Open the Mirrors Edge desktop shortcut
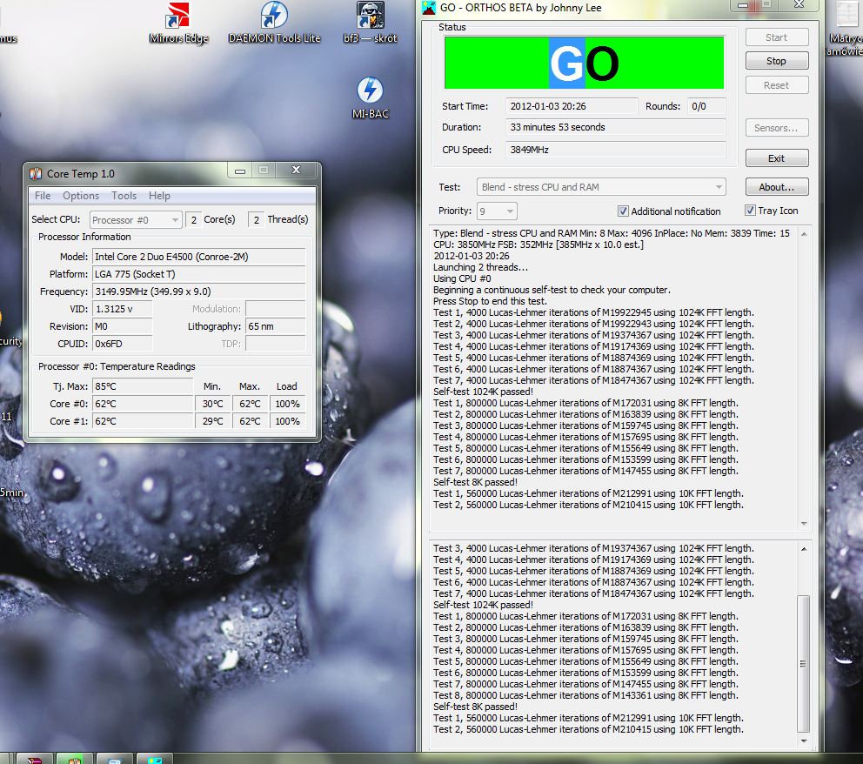Image resolution: width=863 pixels, height=764 pixels. coord(178,23)
